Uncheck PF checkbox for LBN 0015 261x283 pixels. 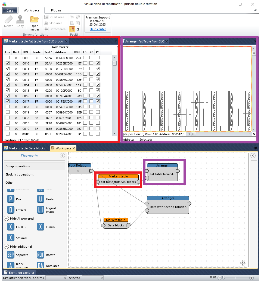coord(98,90)
